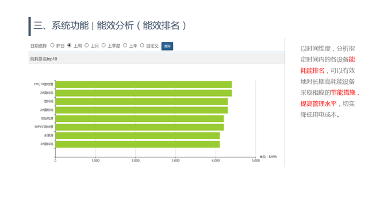Click the 1,000 x-axis tick label
The width and height of the screenshot is (368, 207).
(x=95, y=160)
